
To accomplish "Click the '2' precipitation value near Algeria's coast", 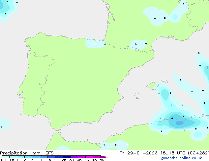I will (183, 117).
